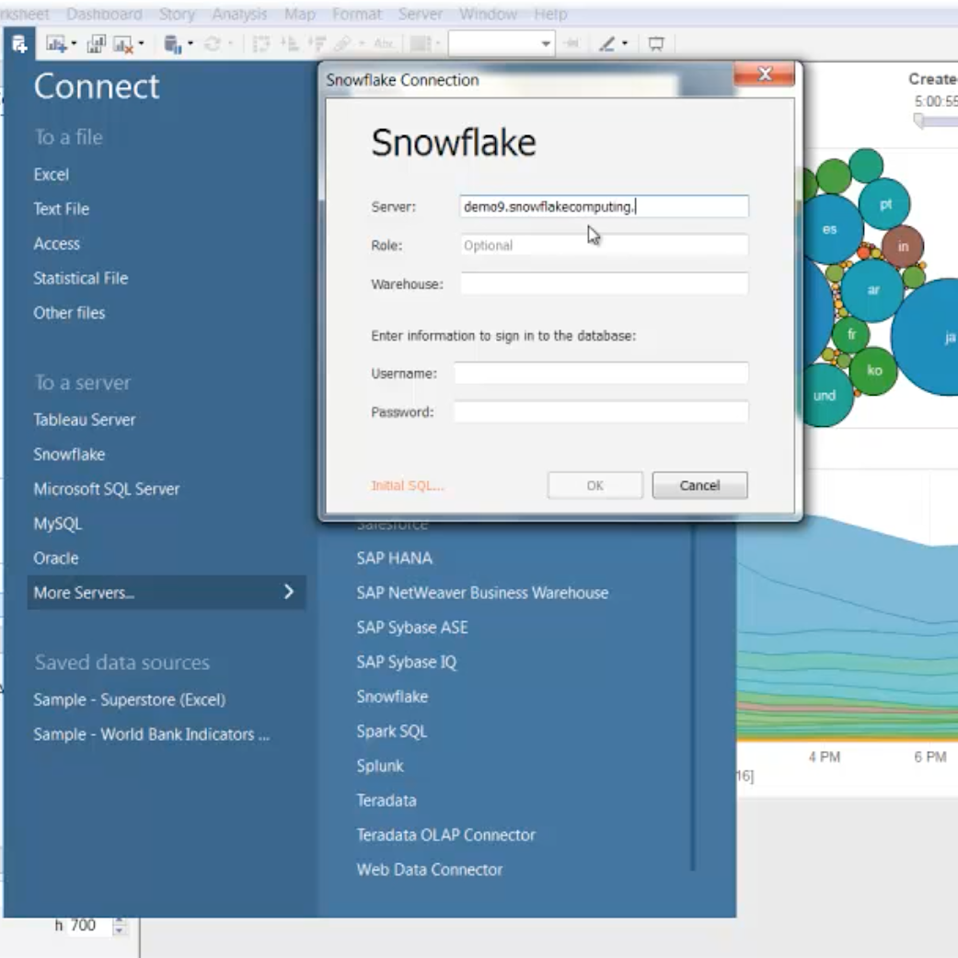The image size is (958, 958).
Task: Click the highlight pen toolbar icon
Action: pos(606,43)
